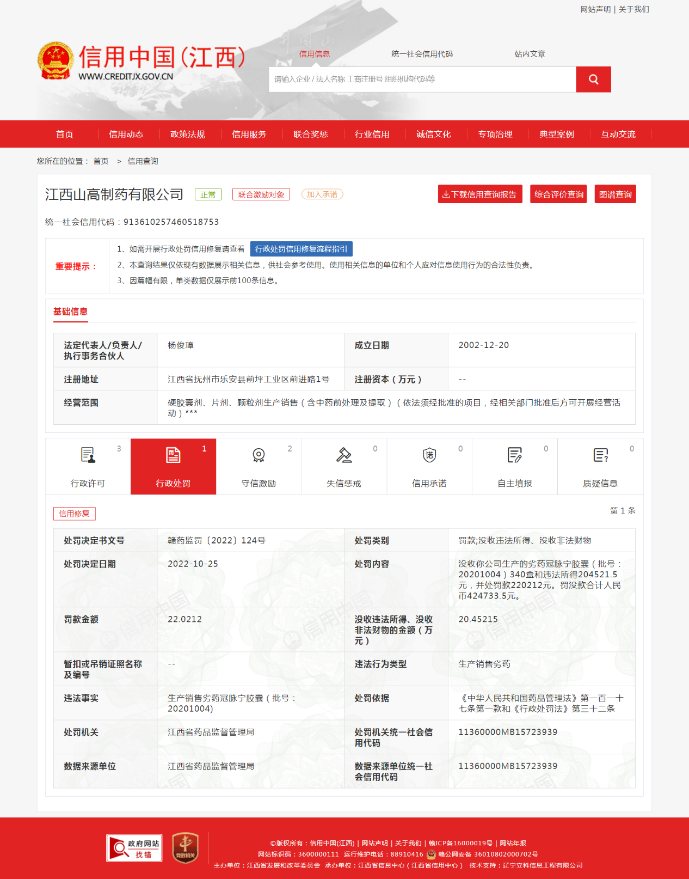Screen dimensions: 689x879
Task: Open 信用服务 in the navigation bar
Action: click(x=249, y=134)
